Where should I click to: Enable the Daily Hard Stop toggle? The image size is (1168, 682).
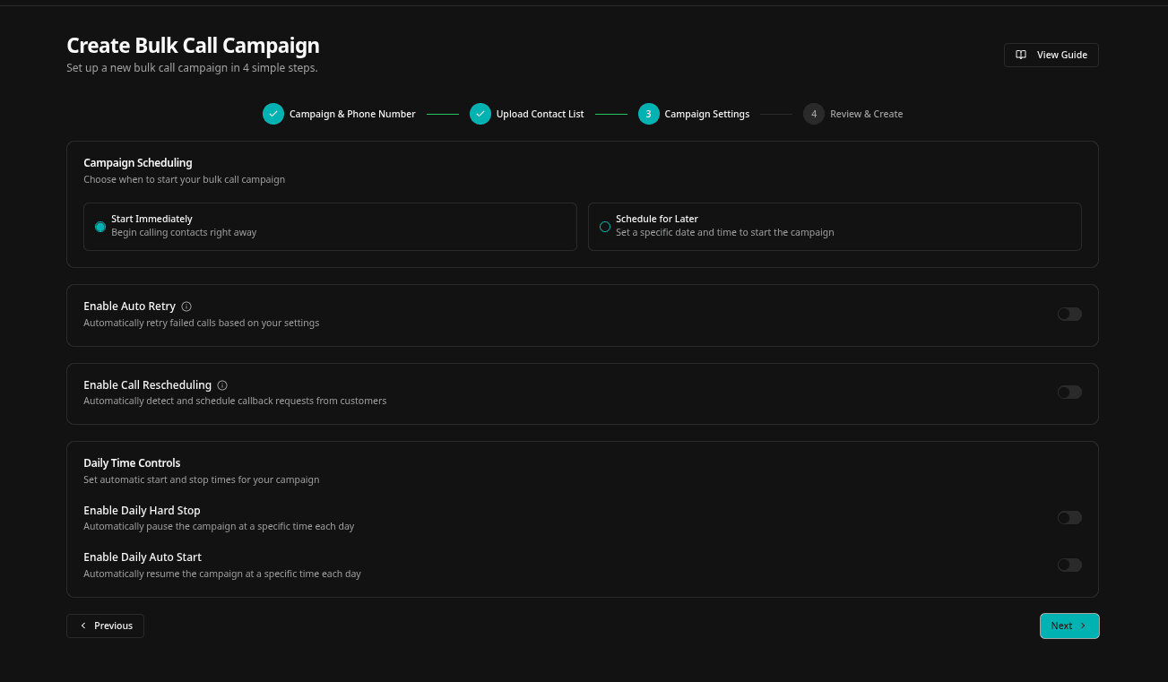(1069, 517)
